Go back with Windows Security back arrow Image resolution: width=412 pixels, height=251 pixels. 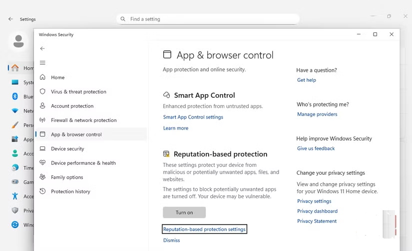[x=42, y=48]
